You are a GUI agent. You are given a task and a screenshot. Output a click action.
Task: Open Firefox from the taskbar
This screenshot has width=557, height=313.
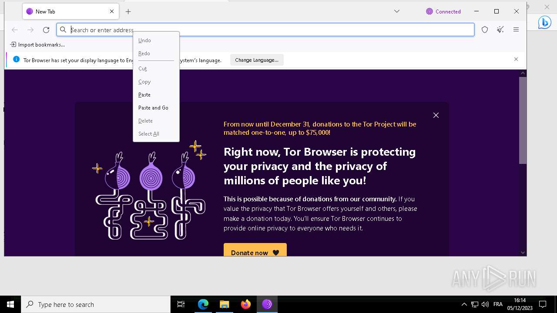[246, 304]
